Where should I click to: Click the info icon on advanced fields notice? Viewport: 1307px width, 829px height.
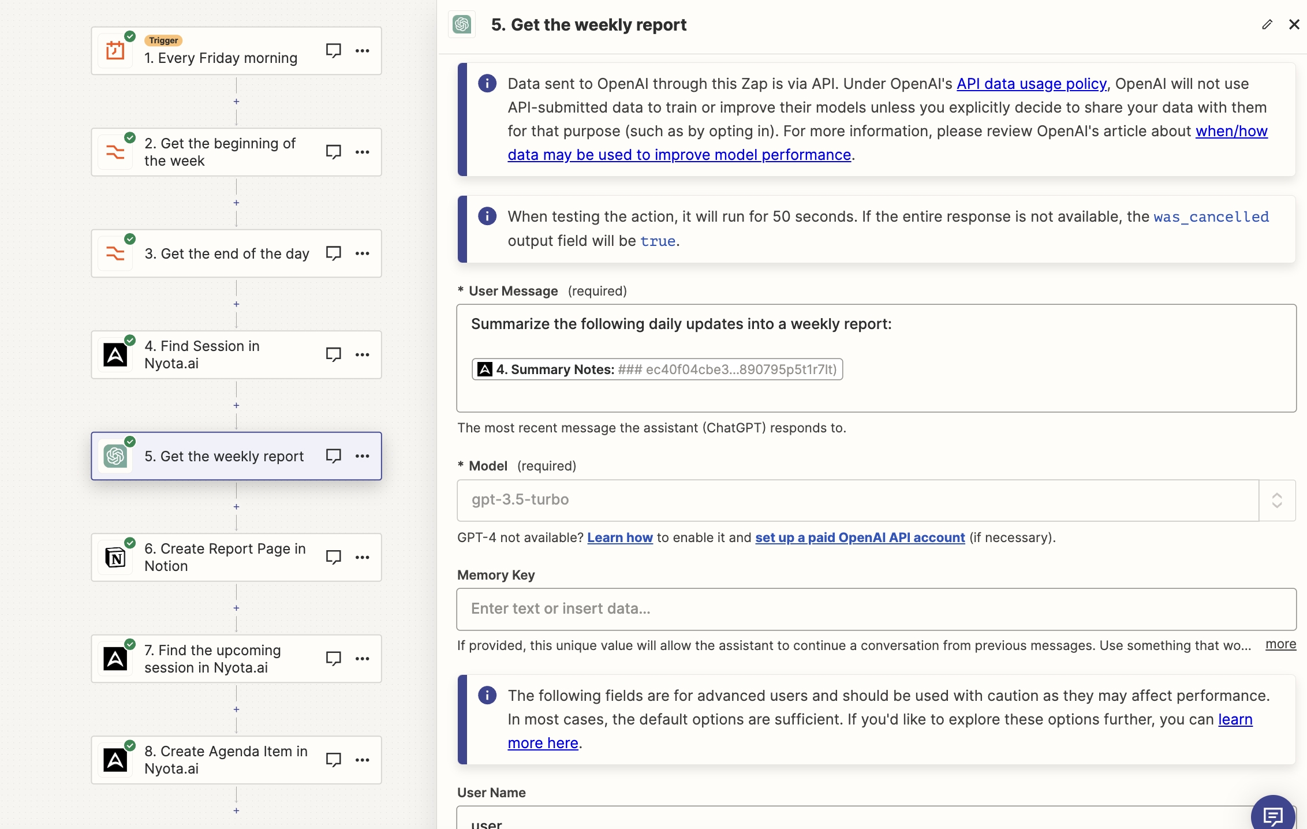click(487, 696)
